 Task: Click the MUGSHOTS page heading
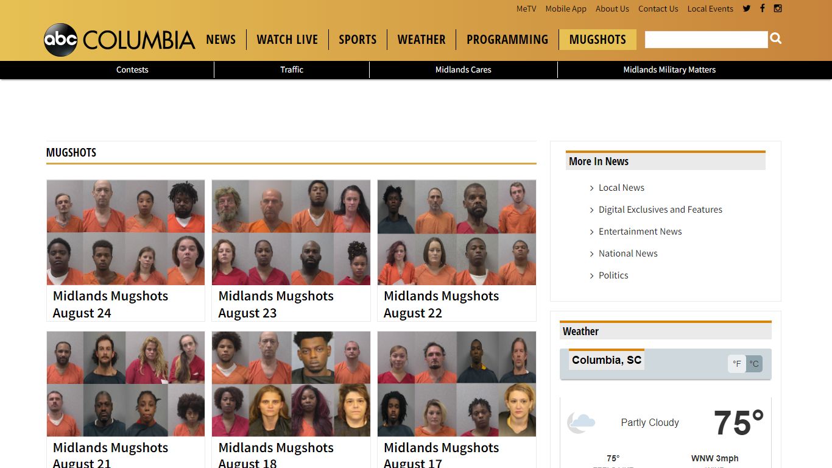click(71, 152)
